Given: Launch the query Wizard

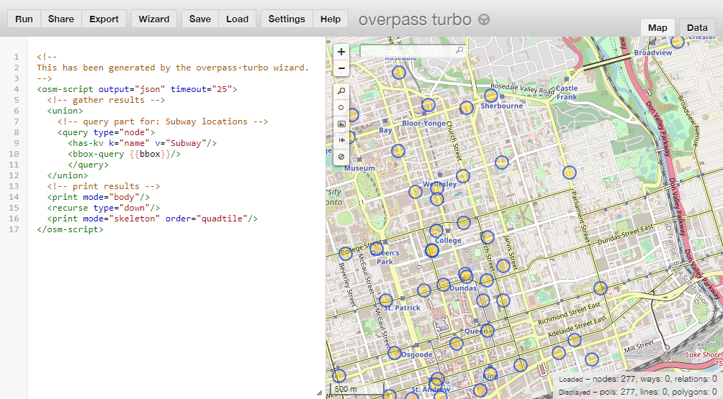Looking at the screenshot, I should [154, 19].
